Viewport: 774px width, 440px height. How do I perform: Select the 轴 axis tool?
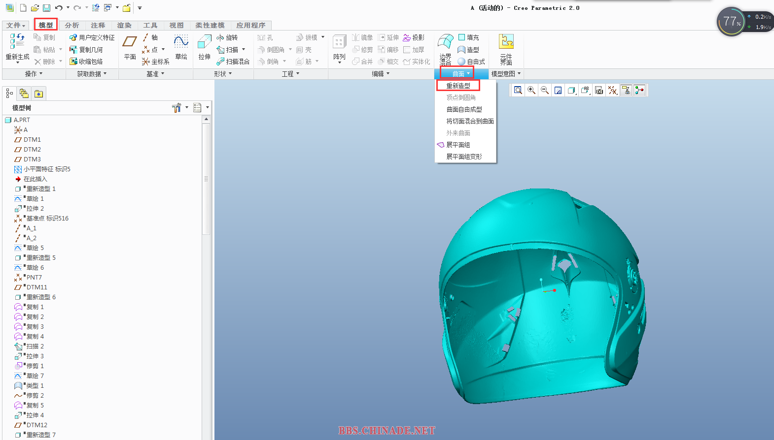[x=150, y=37]
